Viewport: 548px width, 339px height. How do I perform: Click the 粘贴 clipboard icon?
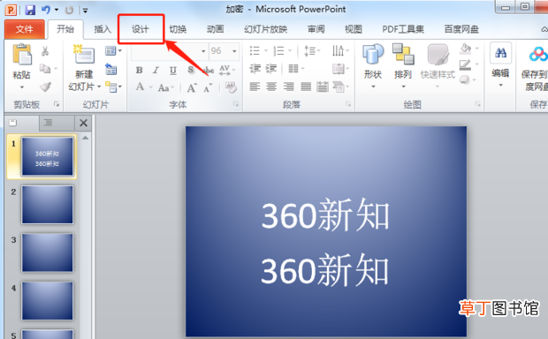(22, 55)
